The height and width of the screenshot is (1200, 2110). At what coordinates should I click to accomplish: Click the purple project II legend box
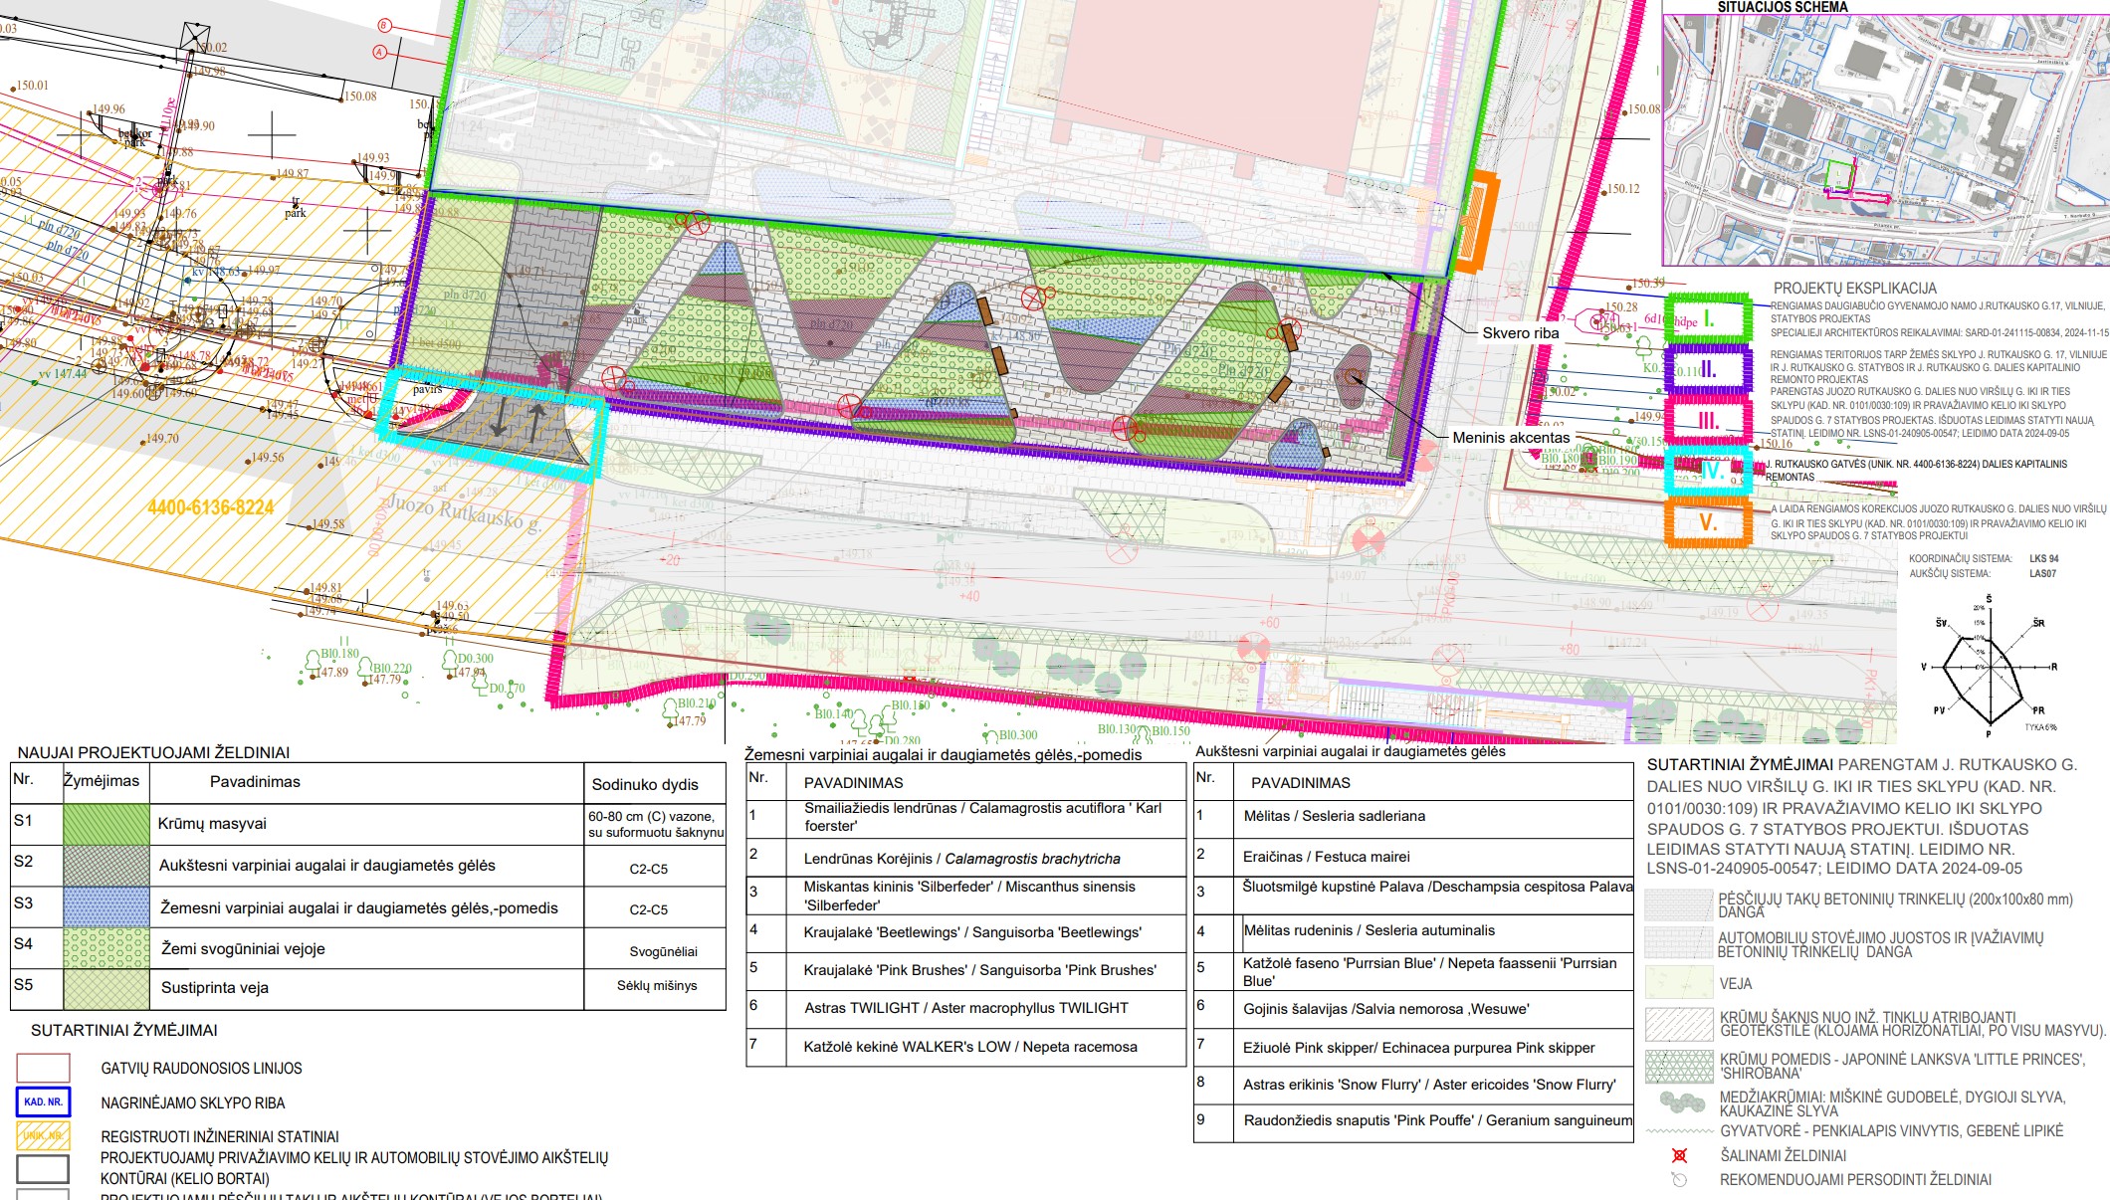[x=1708, y=369]
